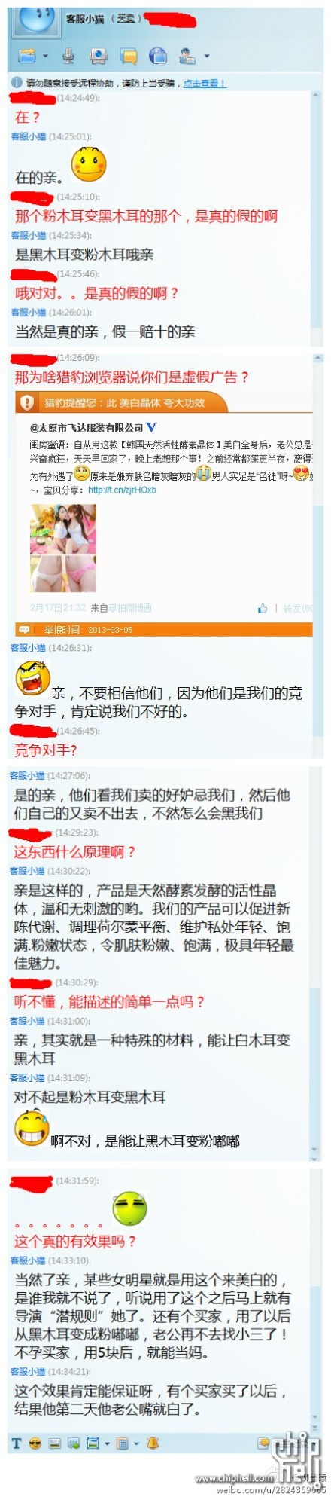
Task: Open the send file folder icon
Action: click(x=28, y=56)
